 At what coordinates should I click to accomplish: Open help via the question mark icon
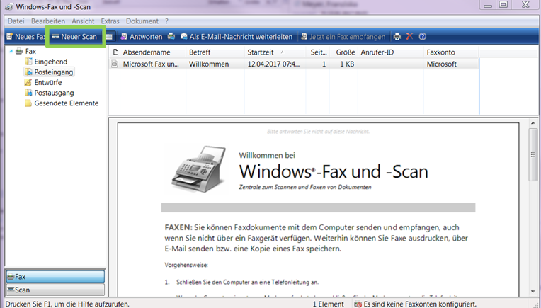point(423,37)
